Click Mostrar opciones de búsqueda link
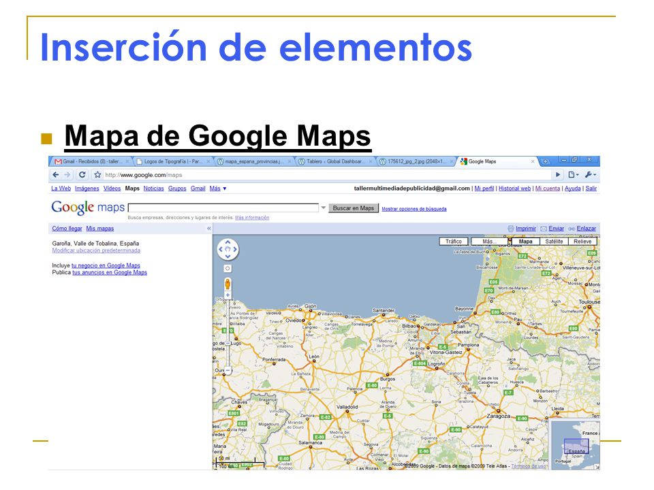 coord(414,209)
